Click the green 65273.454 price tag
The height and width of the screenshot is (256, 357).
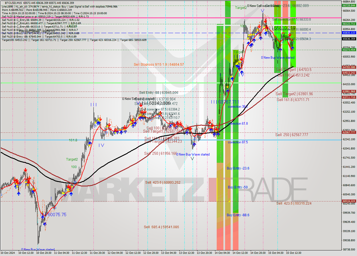pyautogui.click(x=349, y=50)
